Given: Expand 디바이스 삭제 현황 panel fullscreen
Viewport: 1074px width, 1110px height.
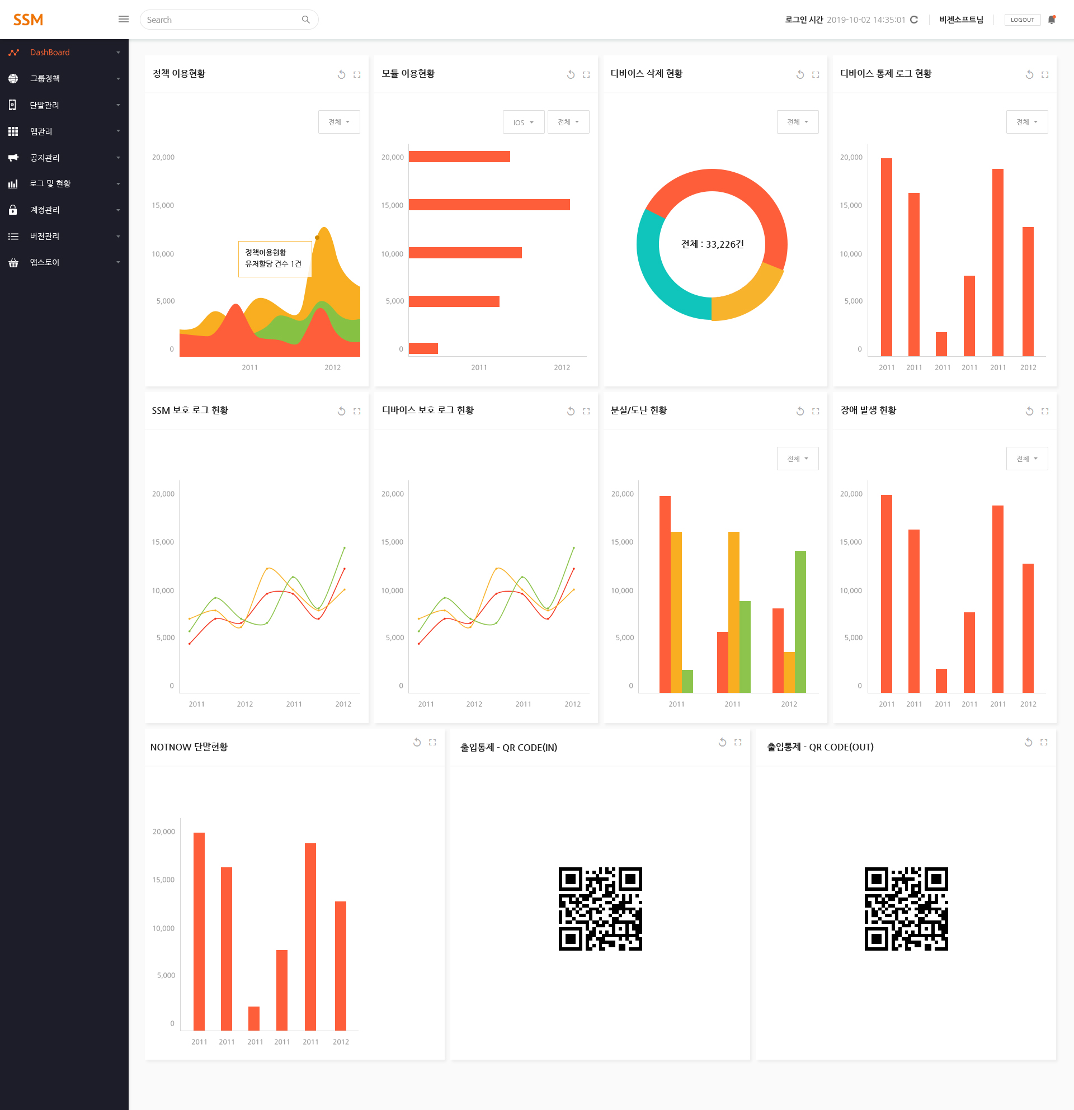Looking at the screenshot, I should point(816,74).
